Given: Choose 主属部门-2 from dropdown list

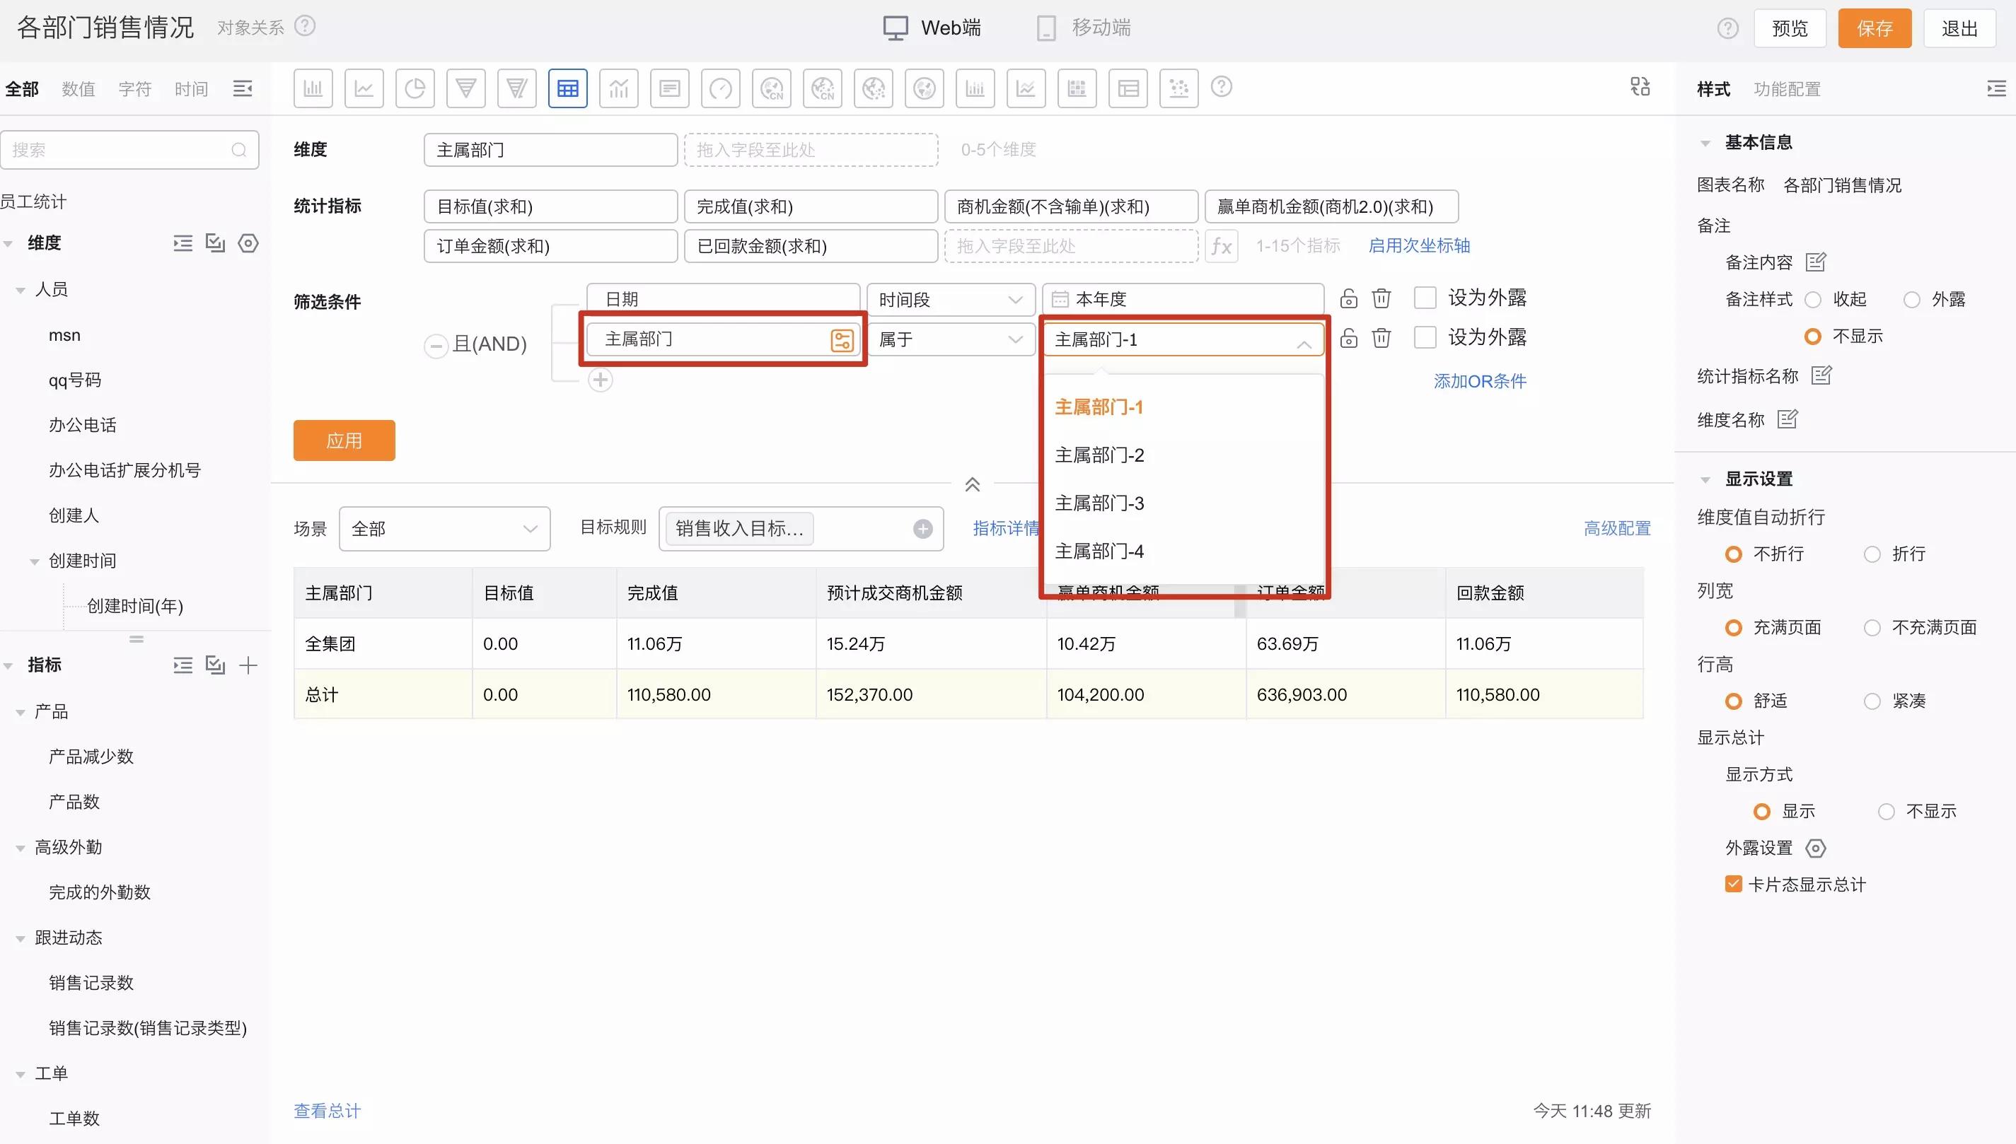Looking at the screenshot, I should coord(1099,455).
